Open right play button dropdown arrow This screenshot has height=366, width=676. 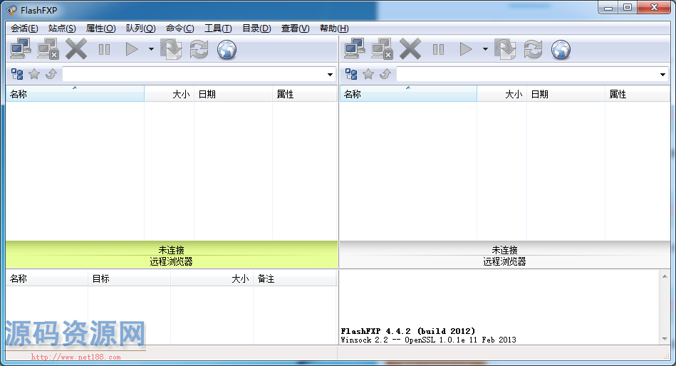tap(485, 49)
